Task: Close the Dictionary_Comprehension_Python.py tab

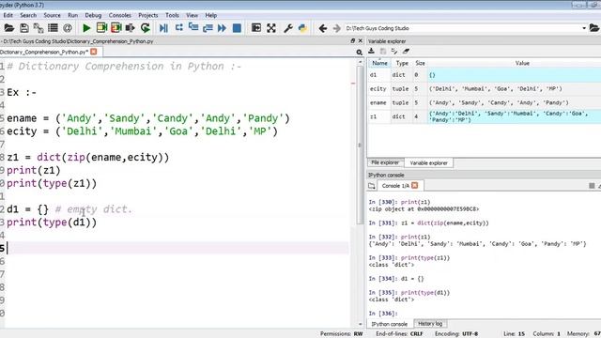Action: [x=94, y=52]
